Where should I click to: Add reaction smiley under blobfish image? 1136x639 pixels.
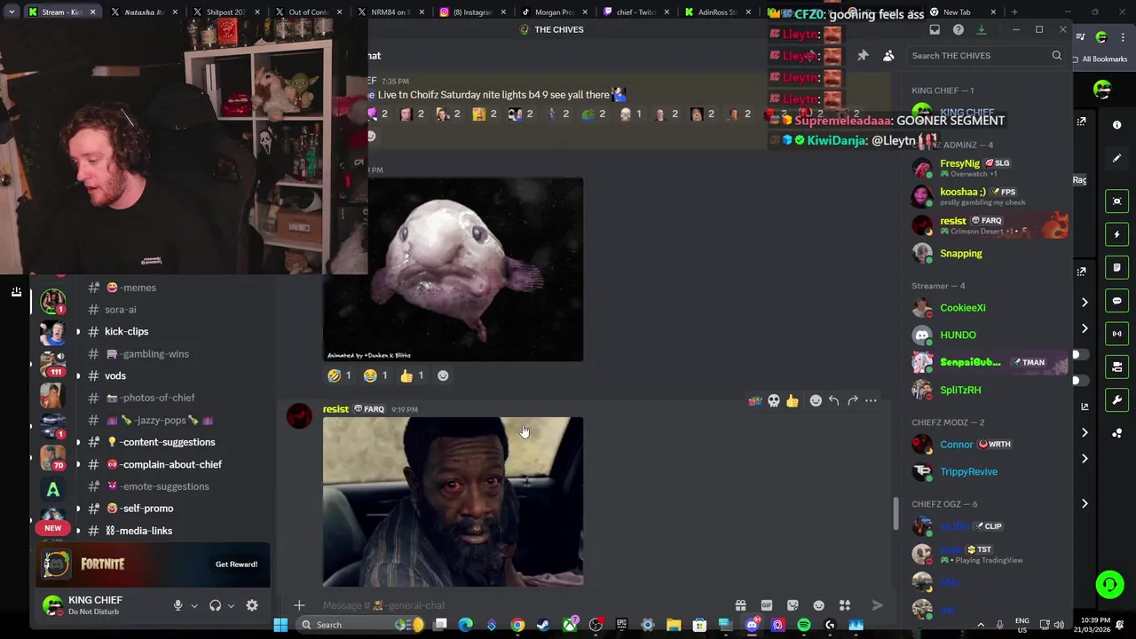(443, 375)
